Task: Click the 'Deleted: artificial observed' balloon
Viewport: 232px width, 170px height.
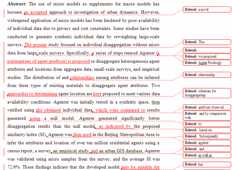Action: point(207,107)
